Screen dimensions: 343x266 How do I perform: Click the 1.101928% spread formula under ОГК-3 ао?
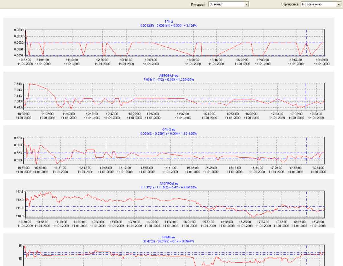(169, 133)
